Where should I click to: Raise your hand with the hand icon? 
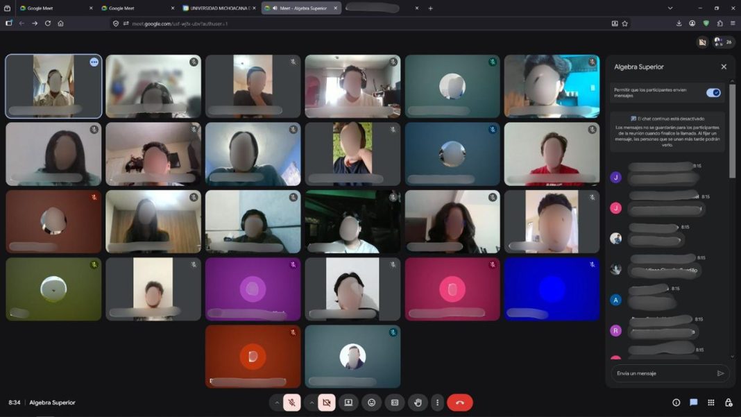point(418,402)
